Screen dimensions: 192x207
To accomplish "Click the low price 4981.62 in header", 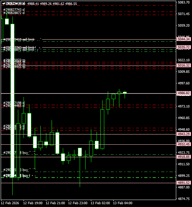I will [58, 4].
